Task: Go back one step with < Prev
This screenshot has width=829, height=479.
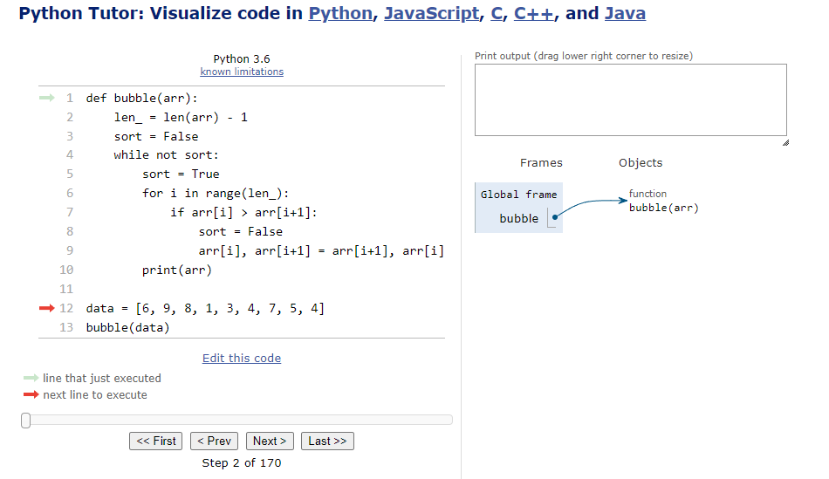Action: coord(214,441)
